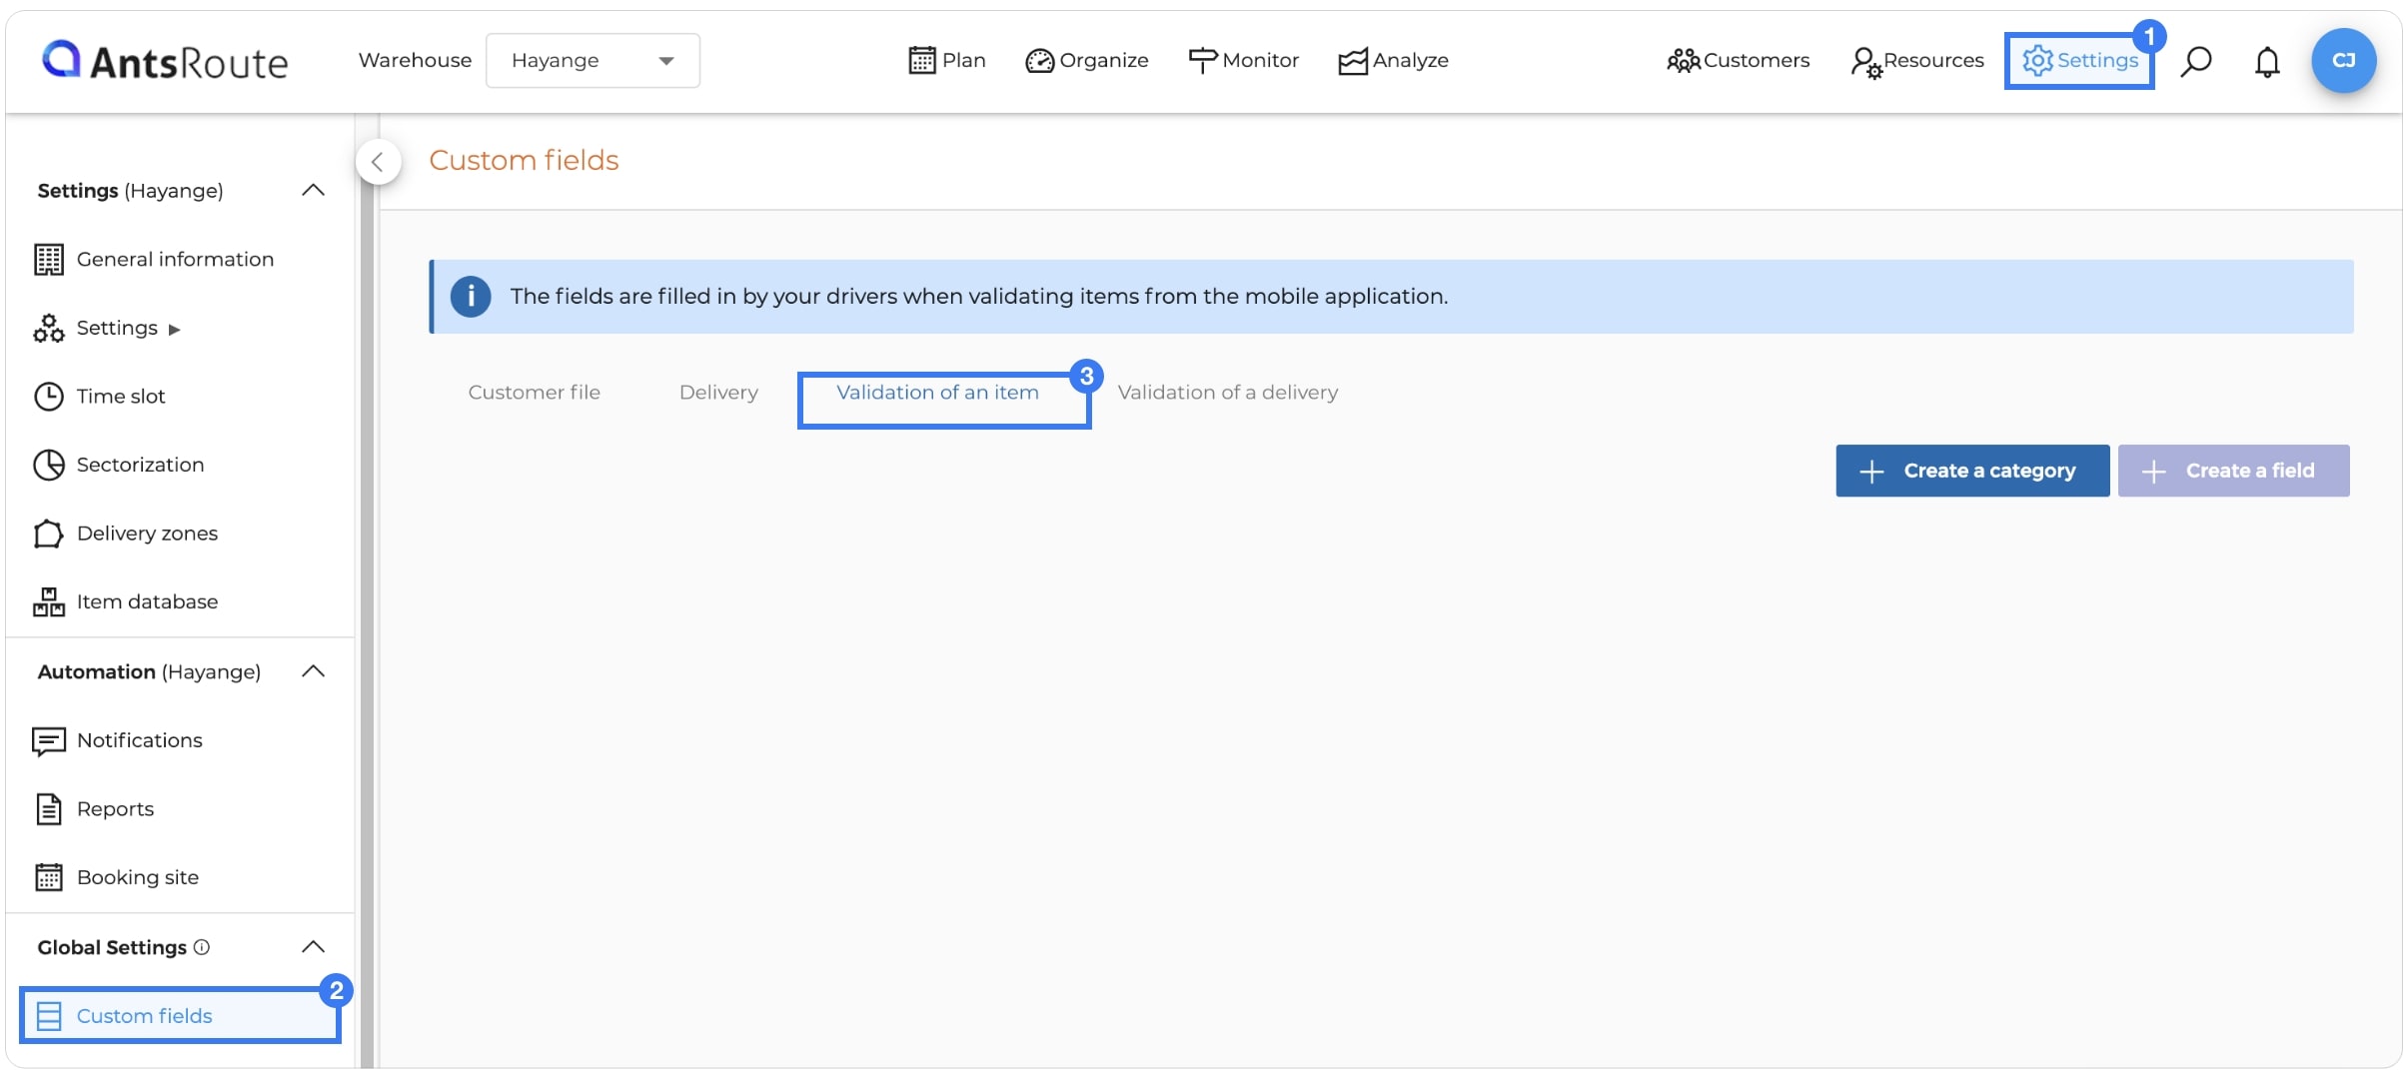Open the Analyze menu label
The image size is (2408, 1080).
1411,61
